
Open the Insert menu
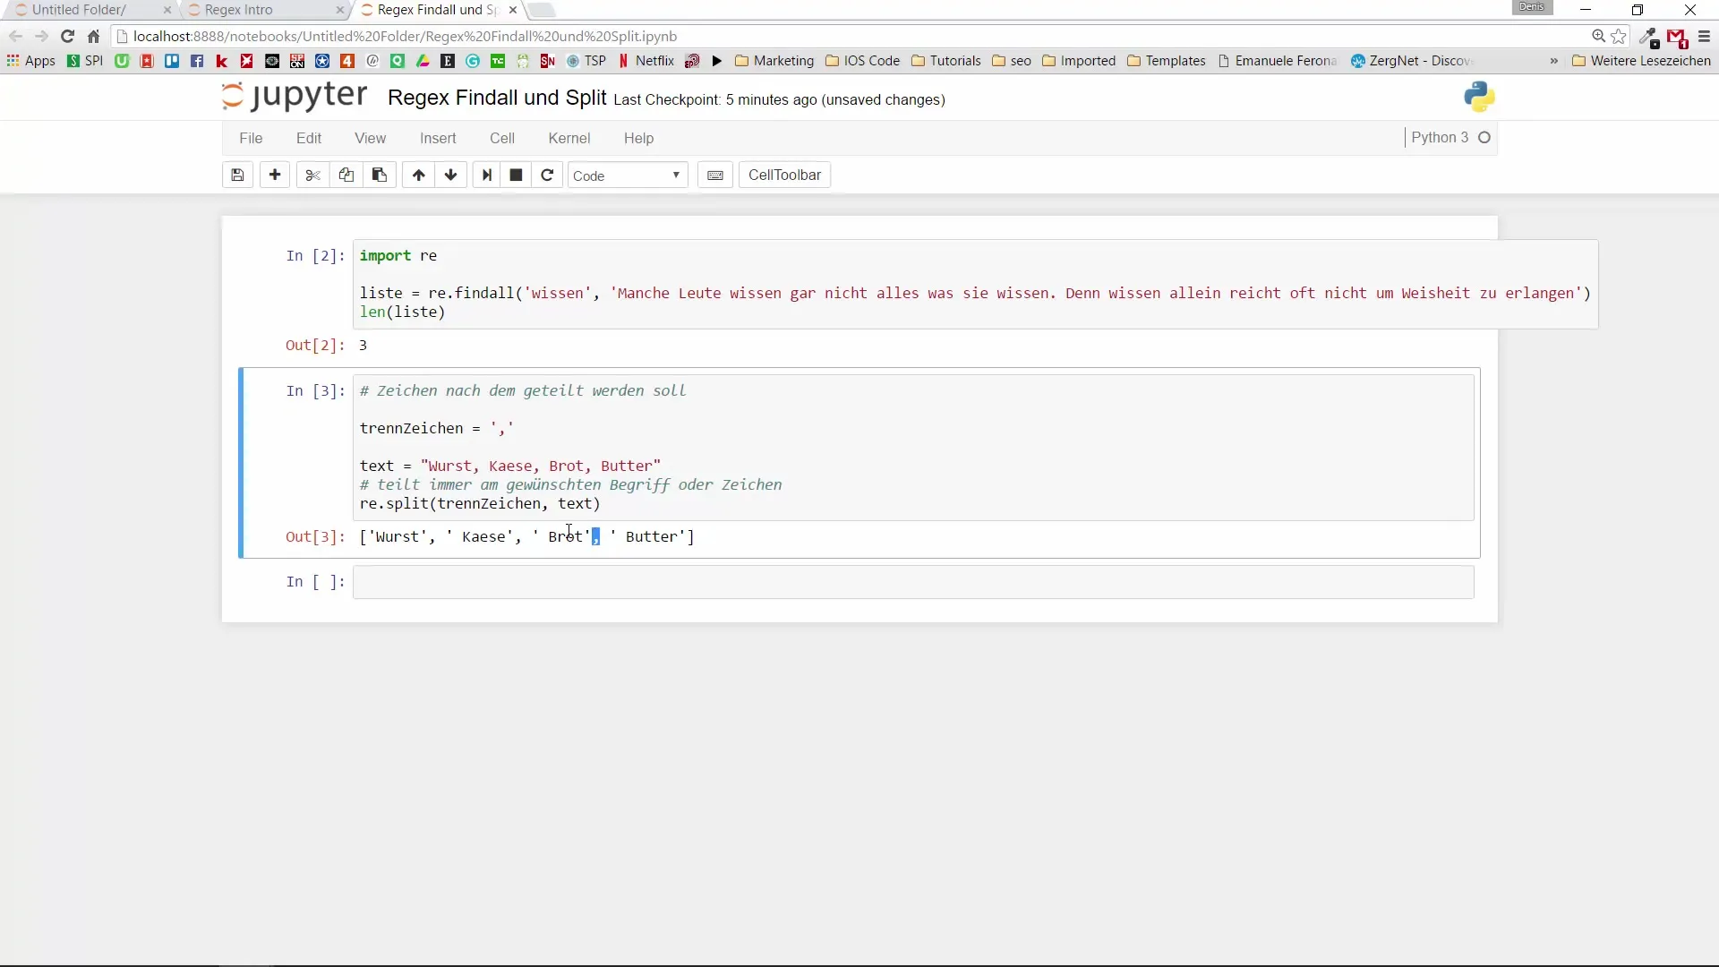(x=438, y=138)
